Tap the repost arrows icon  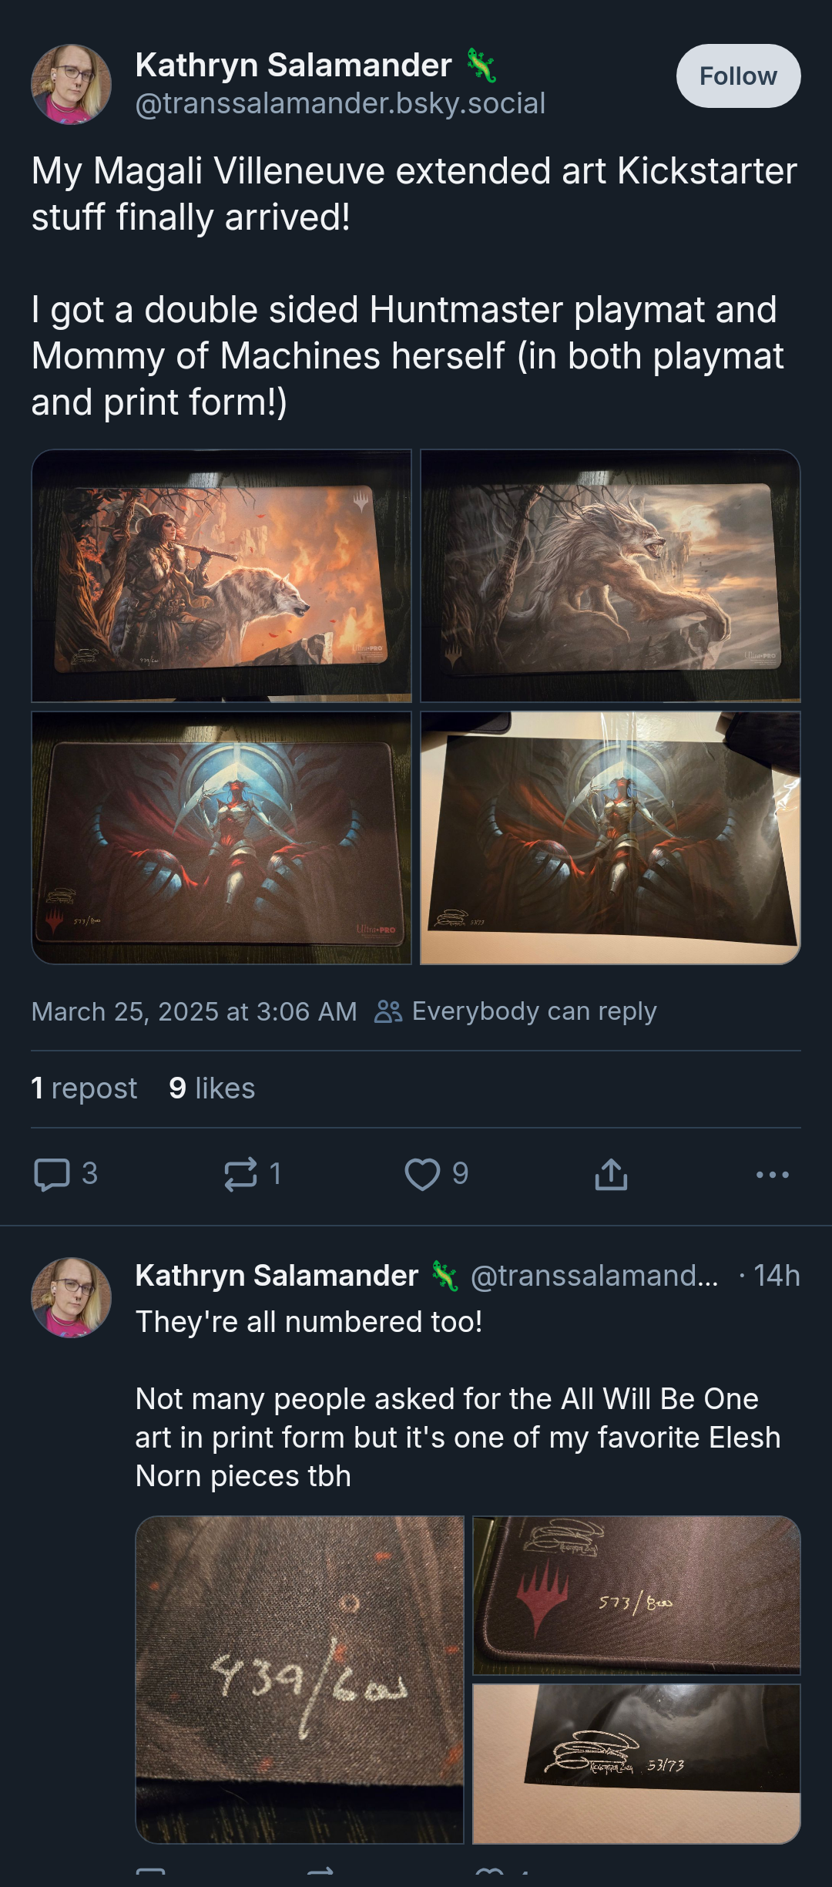[x=240, y=1175]
